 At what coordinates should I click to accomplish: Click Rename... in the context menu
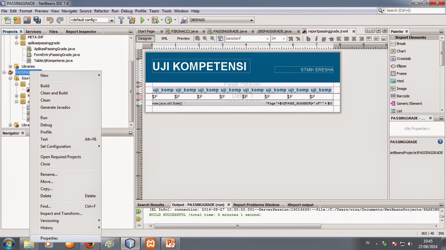65,174
